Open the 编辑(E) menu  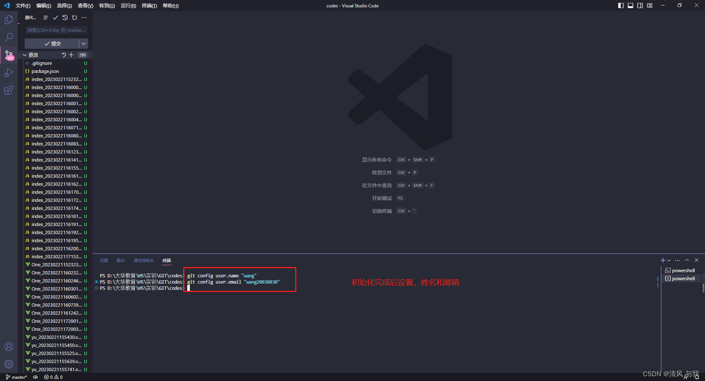tap(44, 5)
